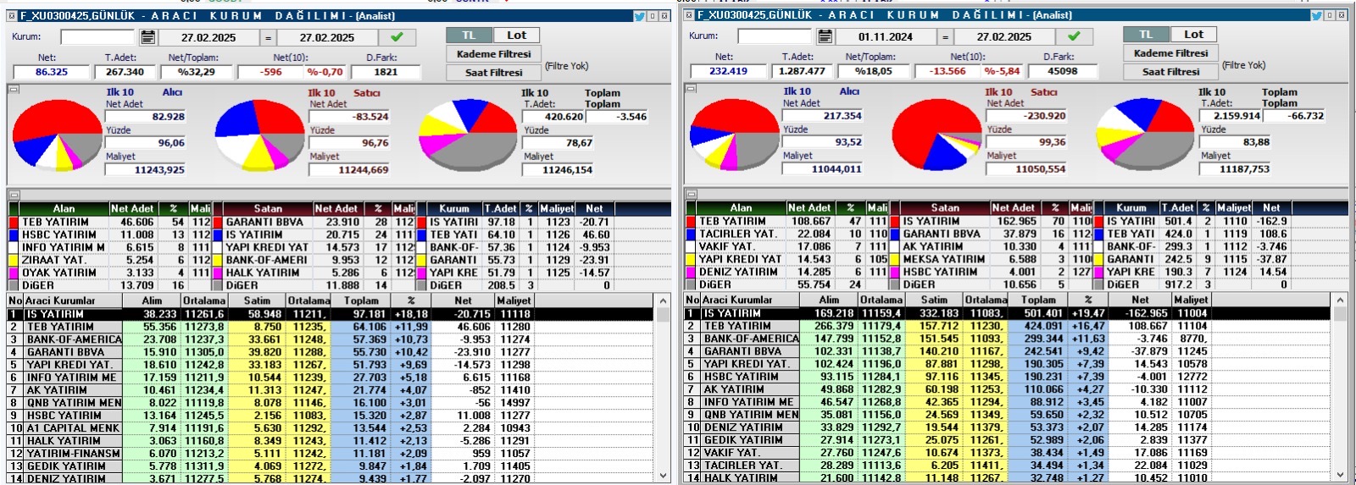The image size is (1356, 485).
Task: Open Saat Filtresi in right window
Action: pyautogui.click(x=1170, y=72)
